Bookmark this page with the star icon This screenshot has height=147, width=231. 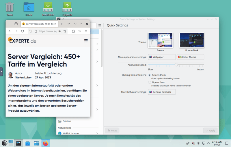(x=65, y=31)
